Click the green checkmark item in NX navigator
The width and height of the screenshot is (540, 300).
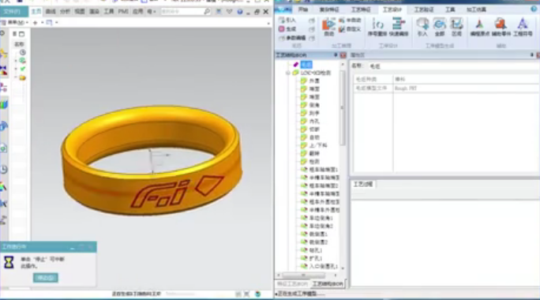pyautogui.click(x=23, y=69)
